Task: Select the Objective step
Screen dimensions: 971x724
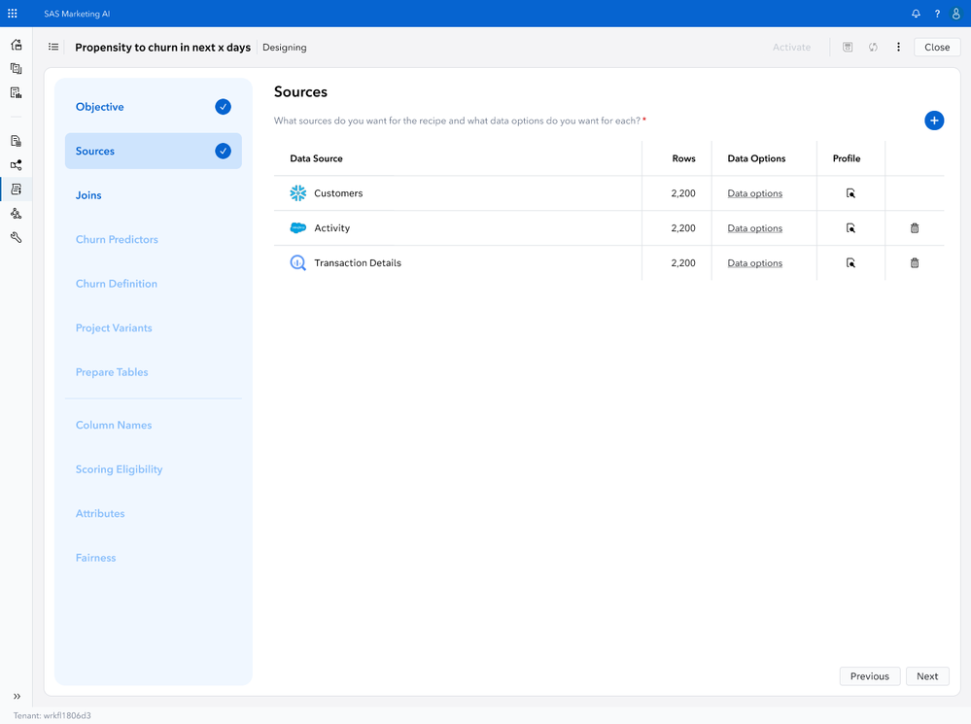Action: coord(100,107)
